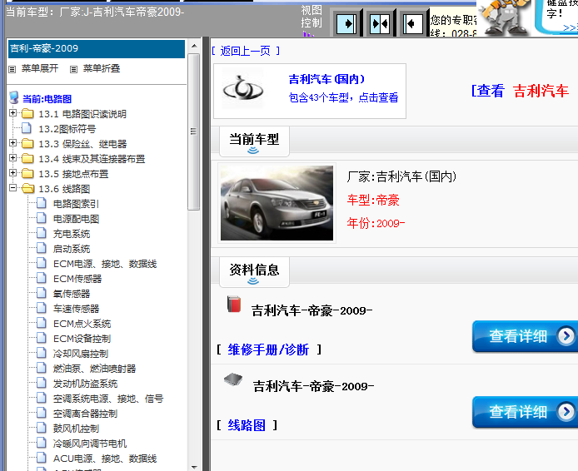Screen dimensions: 578x471
Task: Expand the 13.4 线束及其连接器布置 node
Action: [x=12, y=159]
